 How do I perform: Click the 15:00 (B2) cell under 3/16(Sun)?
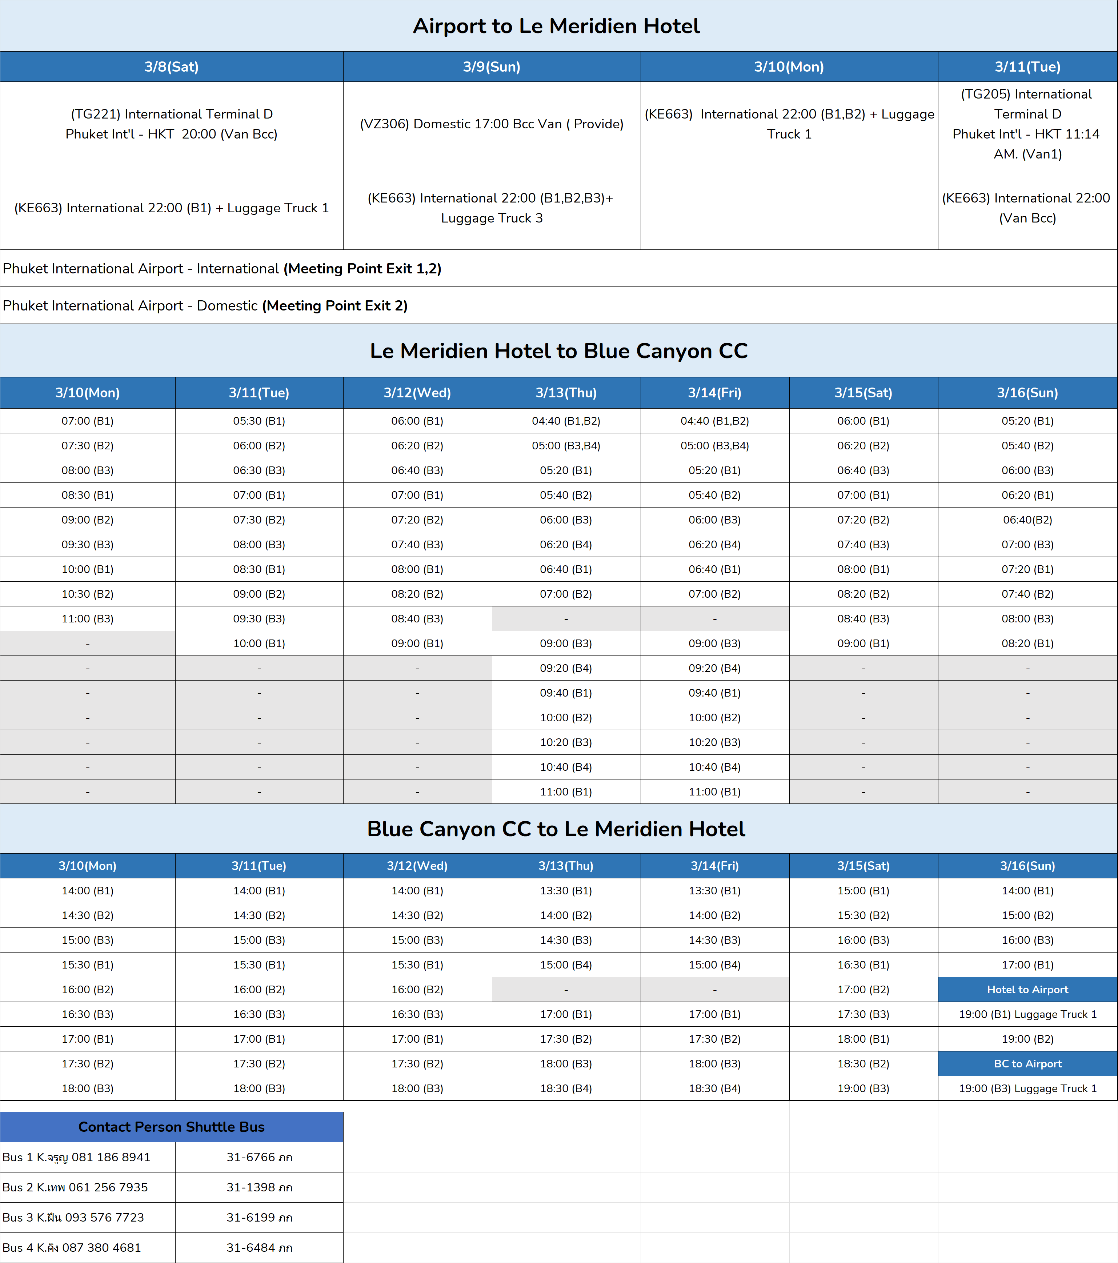pyautogui.click(x=1028, y=915)
